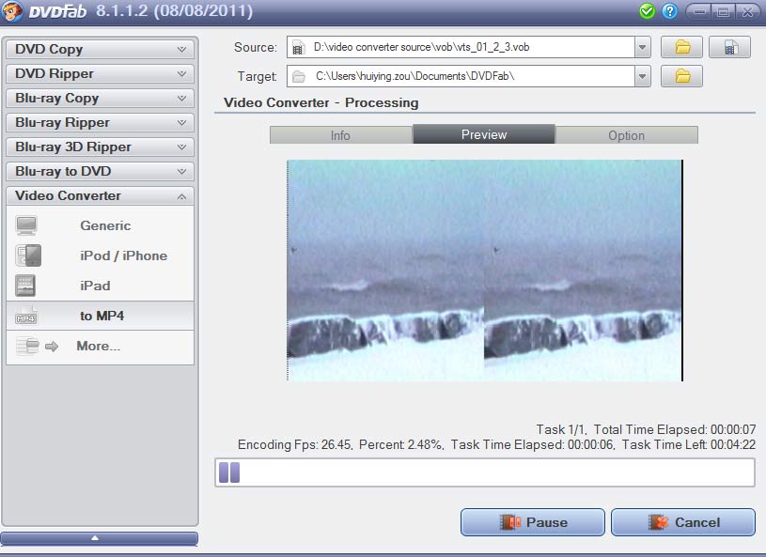The height and width of the screenshot is (557, 766).
Task: Click the film icon in Source field
Action: [298, 48]
